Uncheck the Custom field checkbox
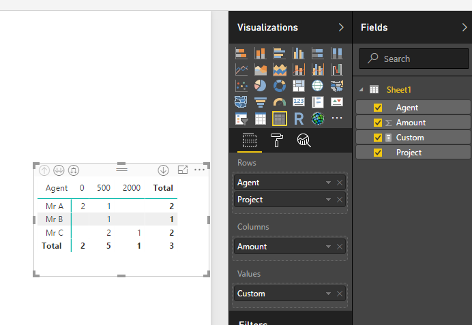Image resolution: width=472 pixels, height=325 pixels. point(378,138)
